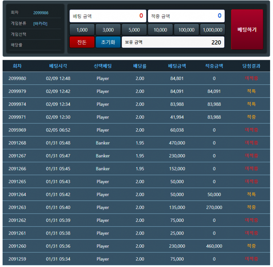Click the 적특 result for round 2091264

pos(251,194)
